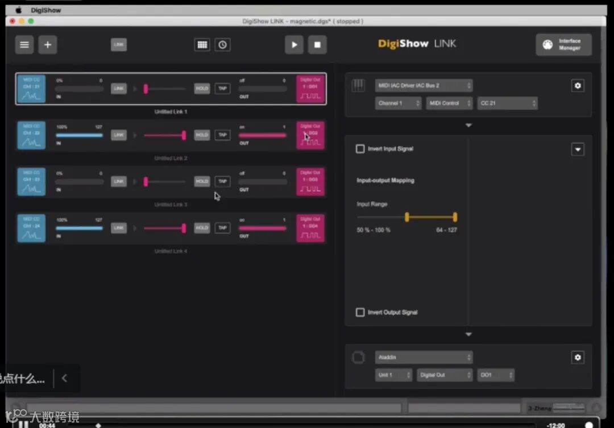Open the Unit 1 dropdown
Viewport: 614px width, 428px height.
pos(393,375)
